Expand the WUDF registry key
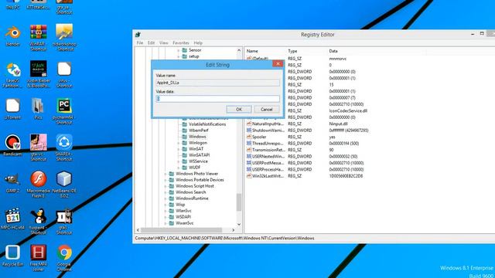 click(179, 168)
